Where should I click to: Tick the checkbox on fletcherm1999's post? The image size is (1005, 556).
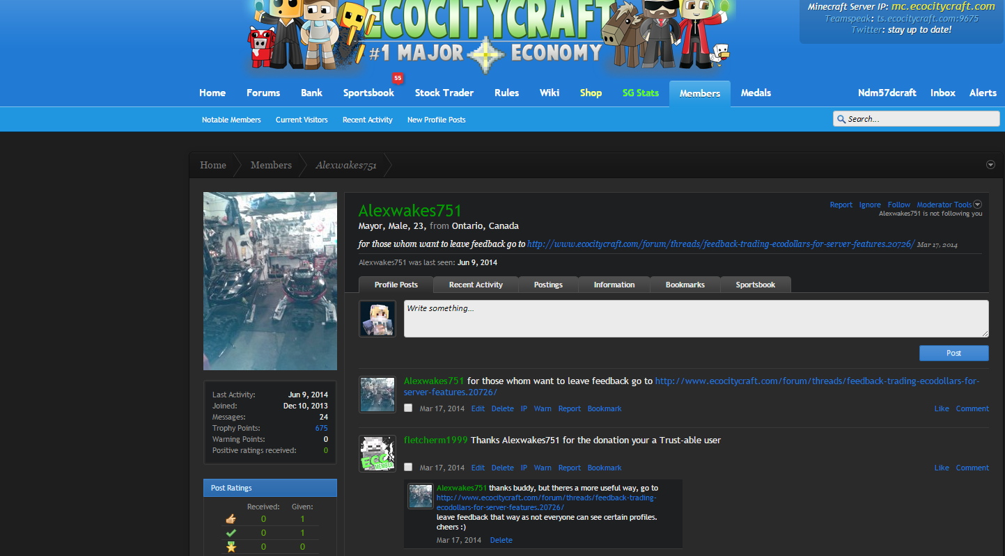[408, 467]
